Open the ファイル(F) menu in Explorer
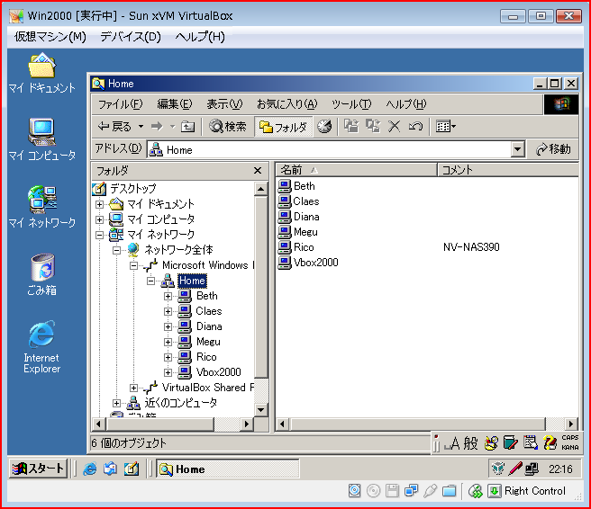This screenshot has height=509, width=591. point(120,104)
